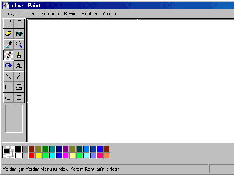Open the Görünüm menu
The height and width of the screenshot is (175, 234).
click(50, 14)
